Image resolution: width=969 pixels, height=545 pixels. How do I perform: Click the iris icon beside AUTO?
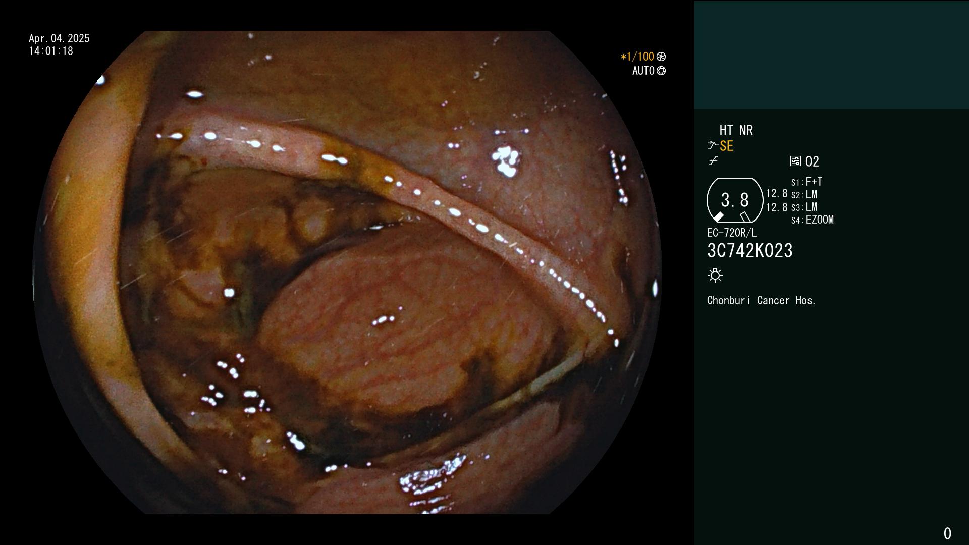click(x=661, y=71)
